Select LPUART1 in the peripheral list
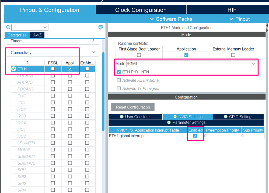The width and height of the screenshot is (269, 193). (26, 143)
